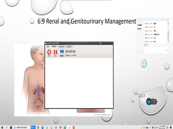Click the slide title '6.9 Renal and Genitourinary Management'
173x129 pixels.
(87, 21)
